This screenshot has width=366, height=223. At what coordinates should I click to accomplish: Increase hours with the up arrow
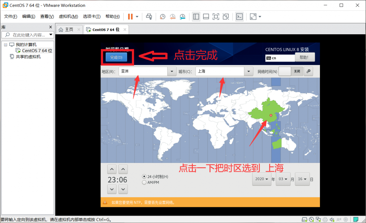point(112,169)
